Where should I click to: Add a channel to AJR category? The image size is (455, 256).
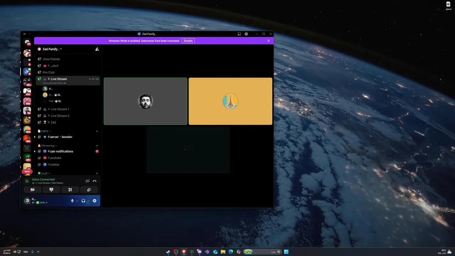(x=97, y=174)
